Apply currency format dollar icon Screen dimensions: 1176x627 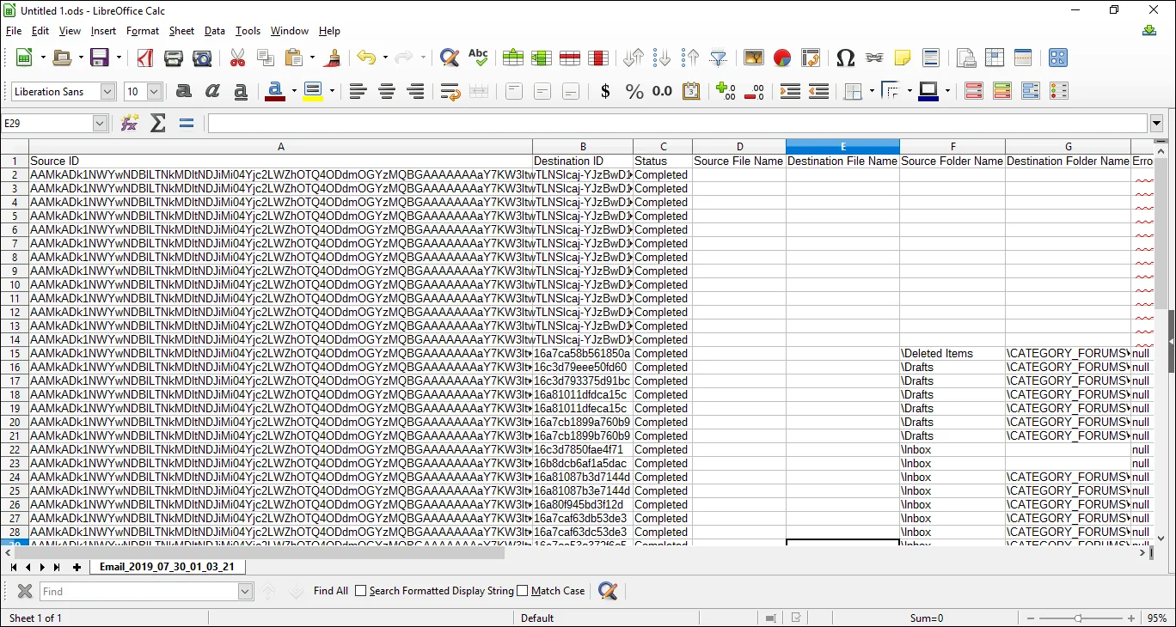click(x=605, y=91)
